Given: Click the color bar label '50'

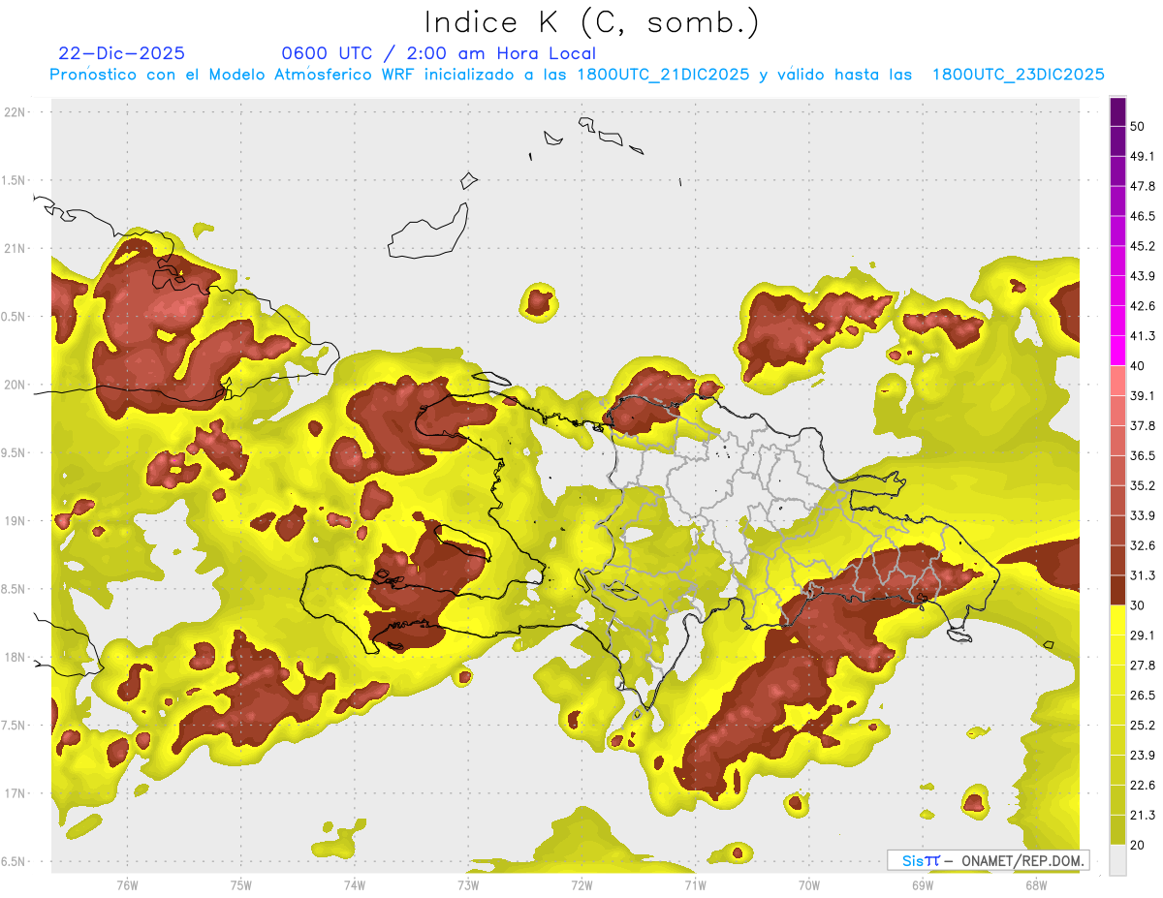Looking at the screenshot, I should pos(1139,127).
